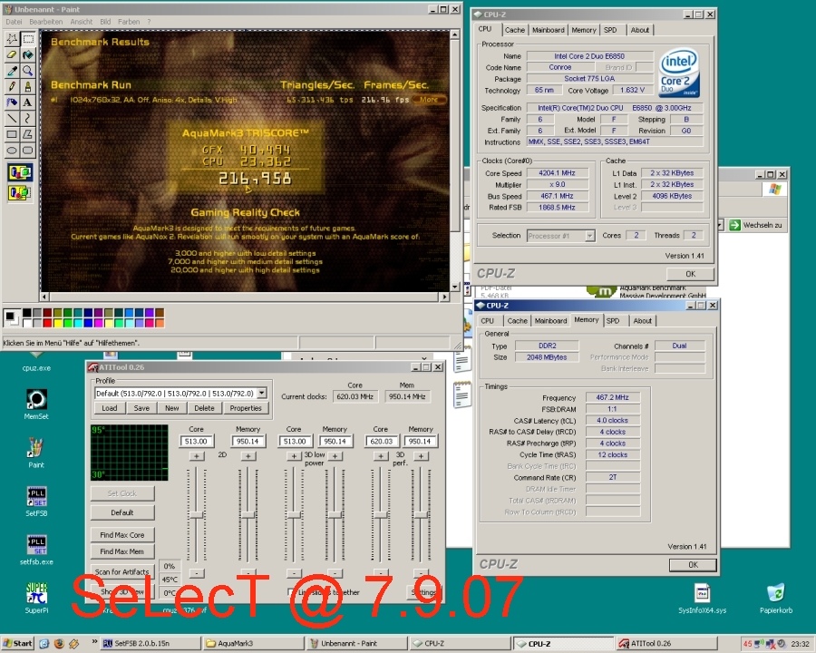
Task: Choose the transparent selection option in Paint
Action: tap(20, 192)
